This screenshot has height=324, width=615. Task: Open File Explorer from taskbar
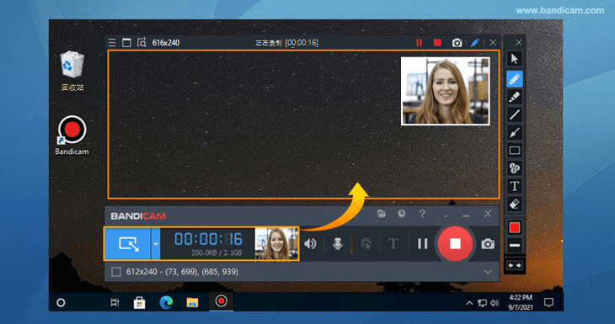click(192, 302)
